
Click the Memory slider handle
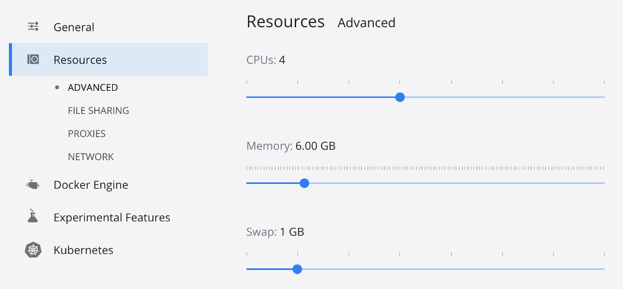304,183
